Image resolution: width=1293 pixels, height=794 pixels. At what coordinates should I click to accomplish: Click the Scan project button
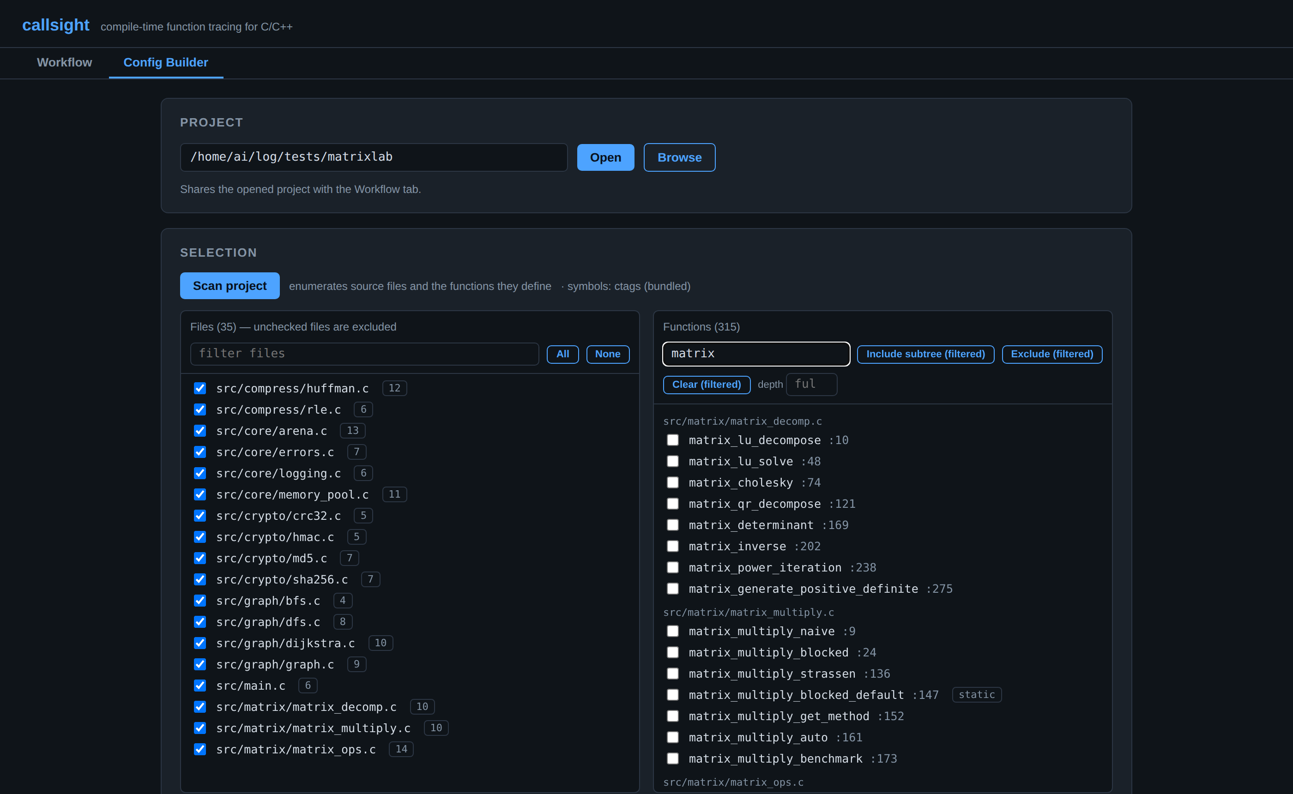coord(230,286)
